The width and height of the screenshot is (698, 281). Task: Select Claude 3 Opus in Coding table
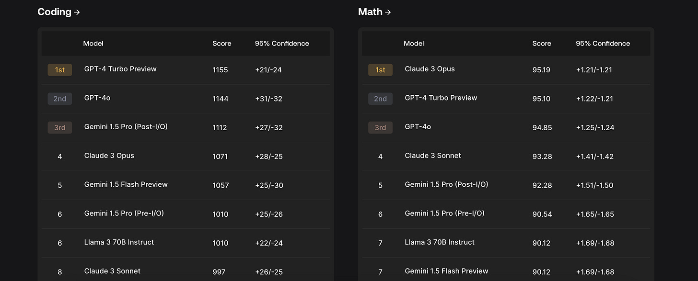[109, 156]
